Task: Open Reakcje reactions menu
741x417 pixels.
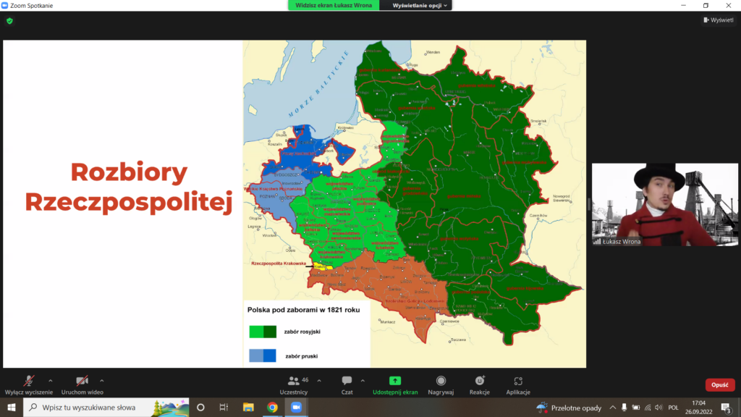Action: (479, 384)
